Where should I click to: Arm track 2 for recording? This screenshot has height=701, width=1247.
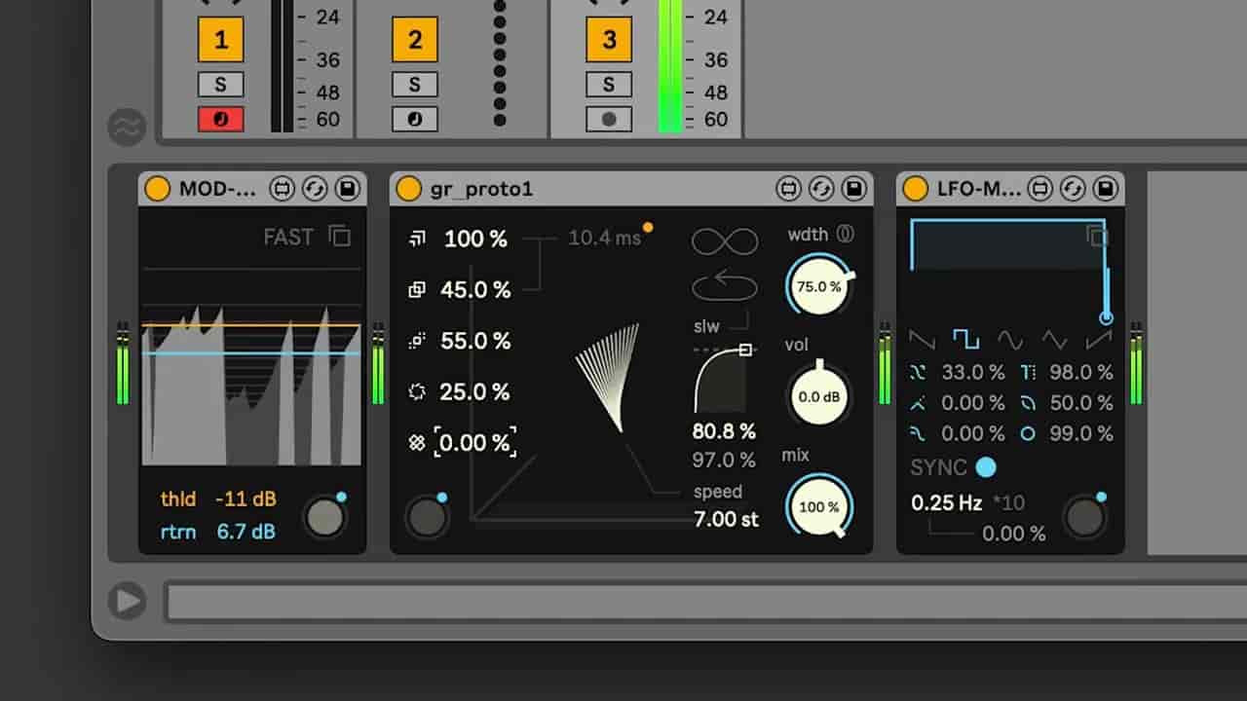(x=415, y=120)
